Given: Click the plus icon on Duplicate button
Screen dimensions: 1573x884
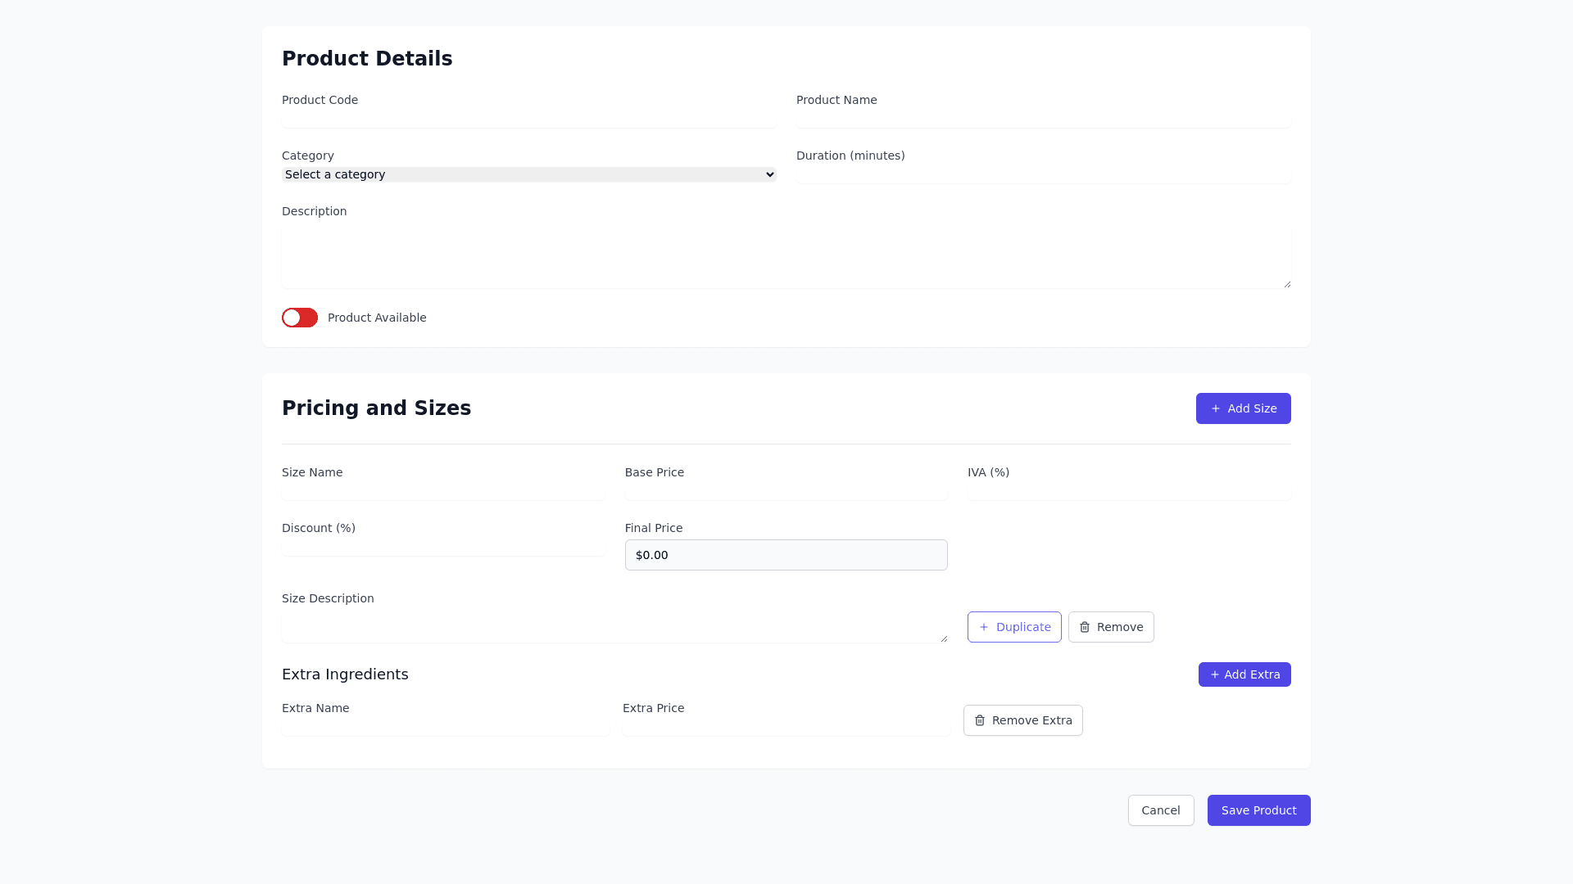Looking at the screenshot, I should [x=984, y=627].
